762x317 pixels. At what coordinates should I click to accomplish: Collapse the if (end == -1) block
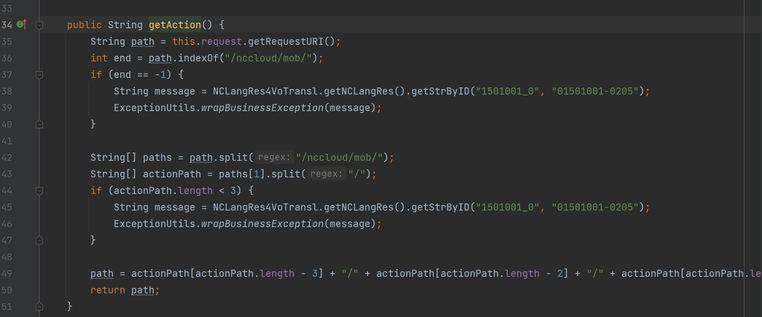[39, 75]
